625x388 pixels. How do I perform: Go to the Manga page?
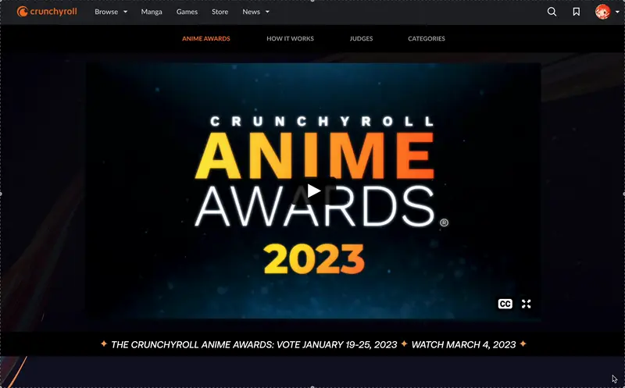click(152, 12)
